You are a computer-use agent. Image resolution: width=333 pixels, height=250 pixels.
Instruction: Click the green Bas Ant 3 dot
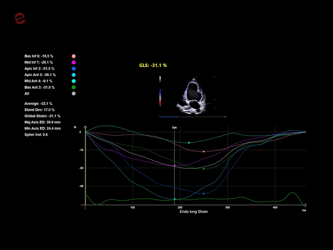[74, 87]
